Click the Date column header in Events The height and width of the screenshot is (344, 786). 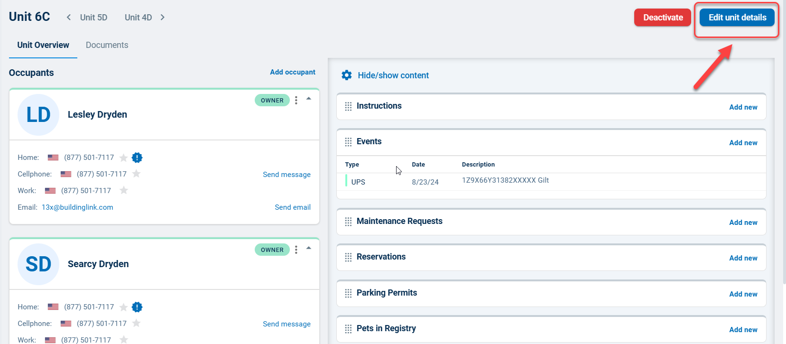[418, 165]
